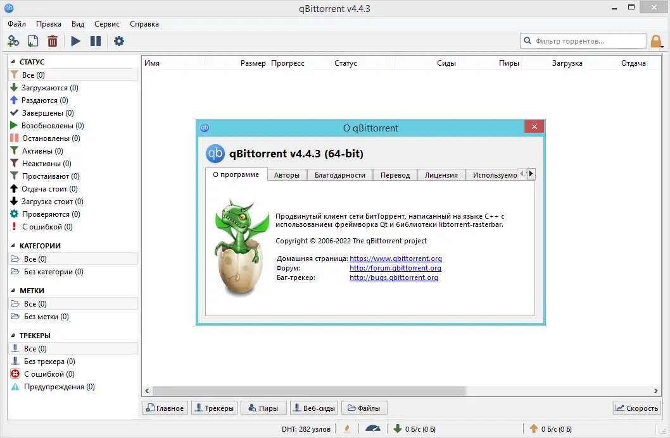Collapse the МЕТКИ section
The width and height of the screenshot is (670, 438).
[13, 291]
